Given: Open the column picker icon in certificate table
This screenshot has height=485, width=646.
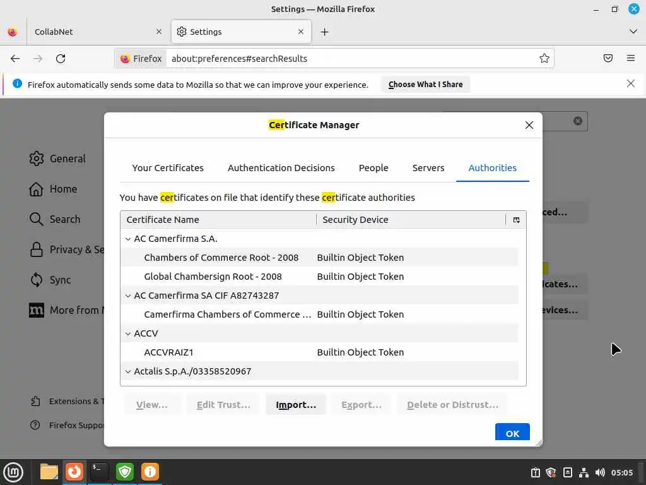Looking at the screenshot, I should [516, 220].
